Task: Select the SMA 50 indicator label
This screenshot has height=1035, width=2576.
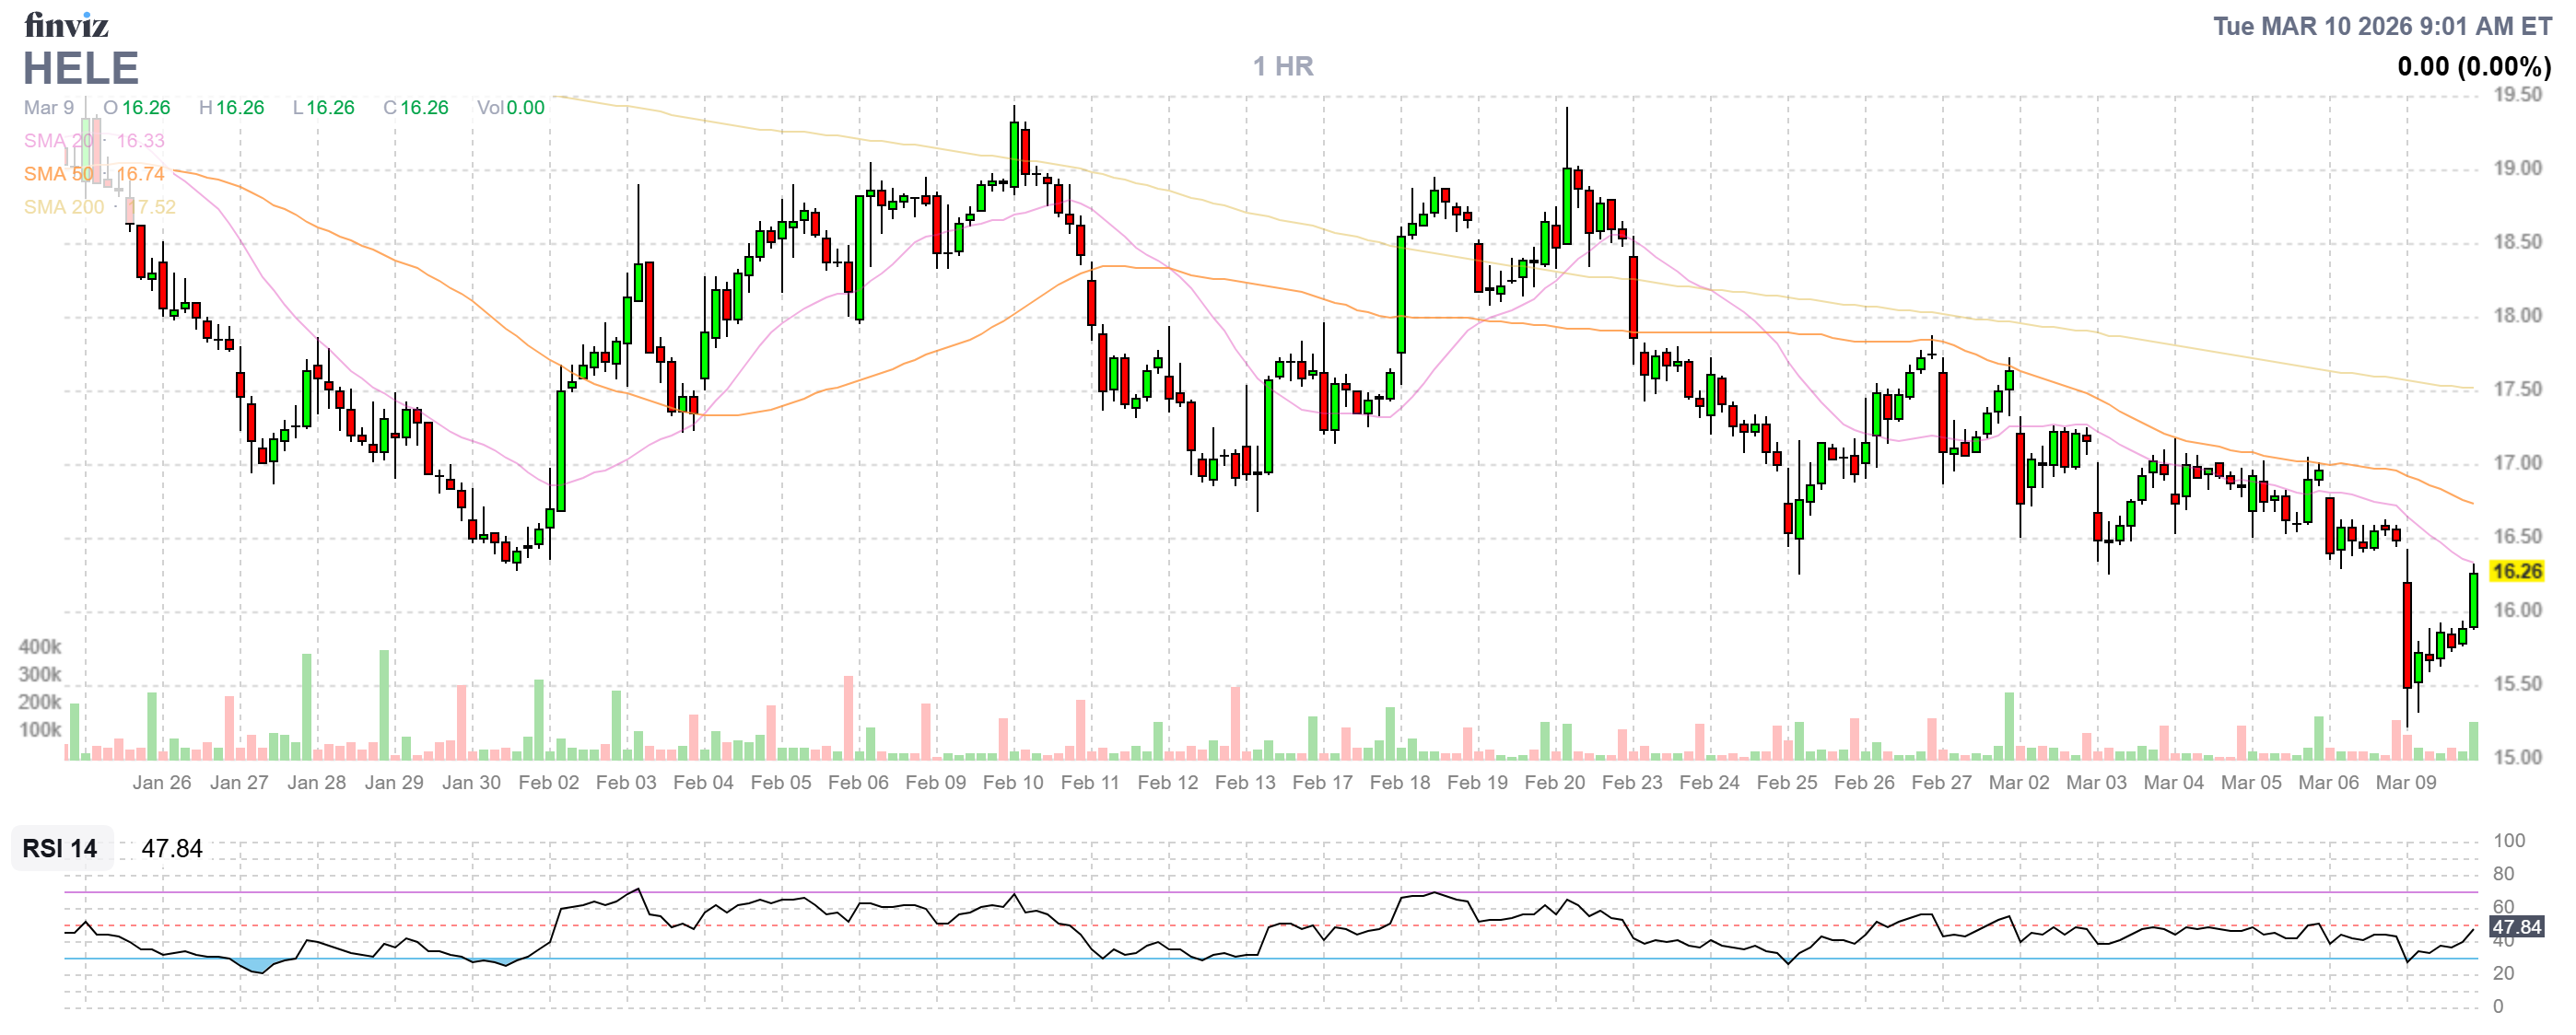Action: tap(60, 174)
